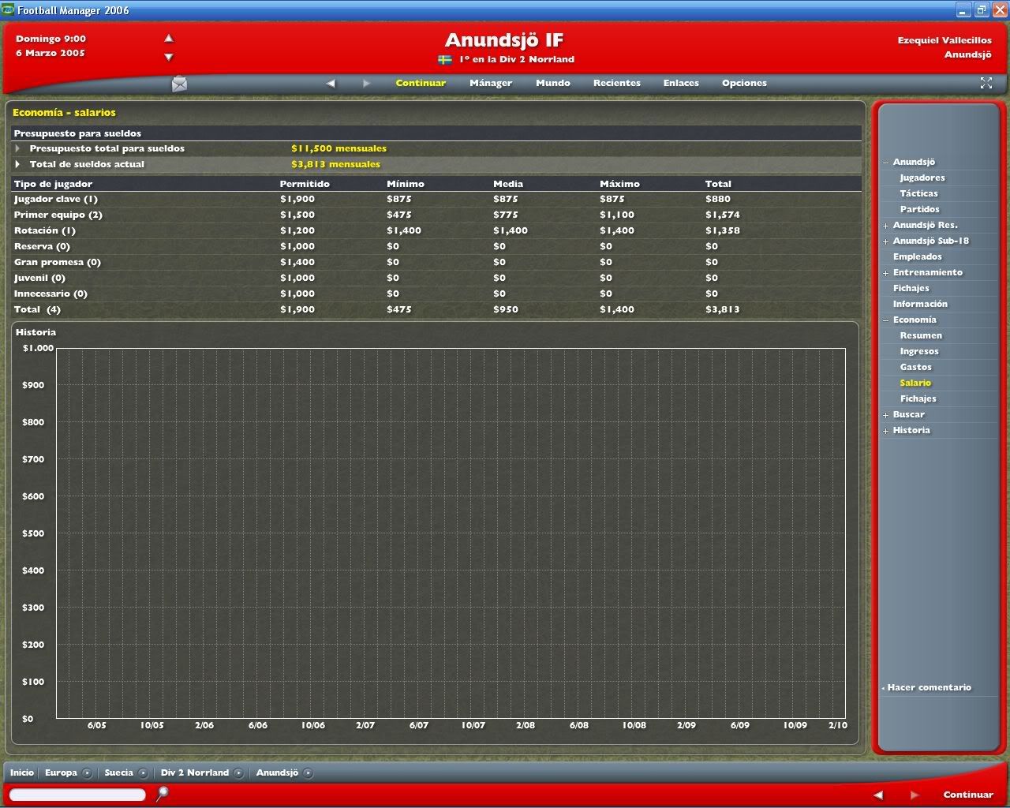
Task: Click Innecesario (0) row
Action: tap(436, 294)
